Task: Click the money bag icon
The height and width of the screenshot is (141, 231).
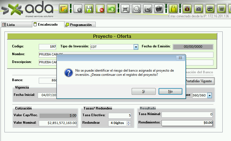Action: [187, 9]
